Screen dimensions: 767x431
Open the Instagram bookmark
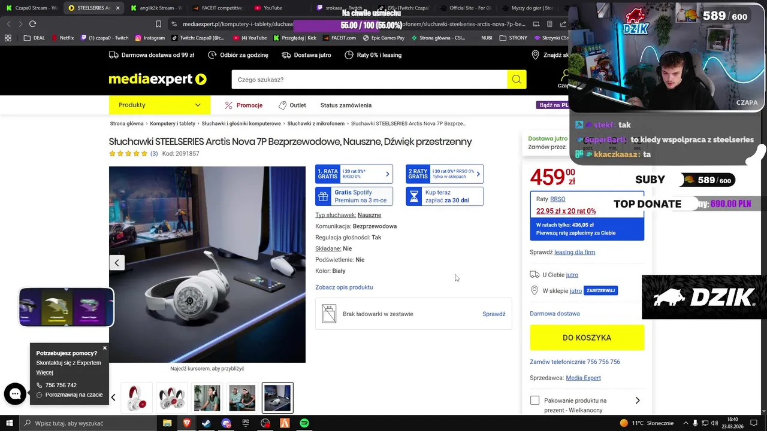[149, 38]
